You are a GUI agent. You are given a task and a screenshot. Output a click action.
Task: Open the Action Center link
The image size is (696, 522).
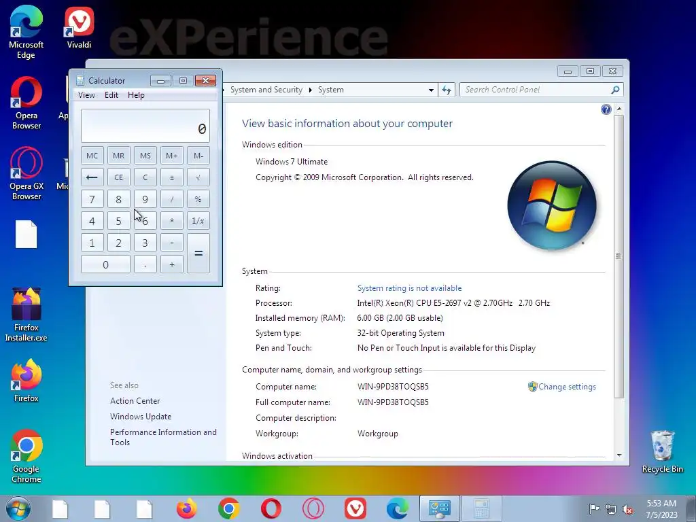pyautogui.click(x=135, y=401)
